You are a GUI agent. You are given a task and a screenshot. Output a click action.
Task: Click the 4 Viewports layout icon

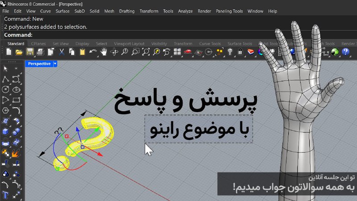point(177,52)
